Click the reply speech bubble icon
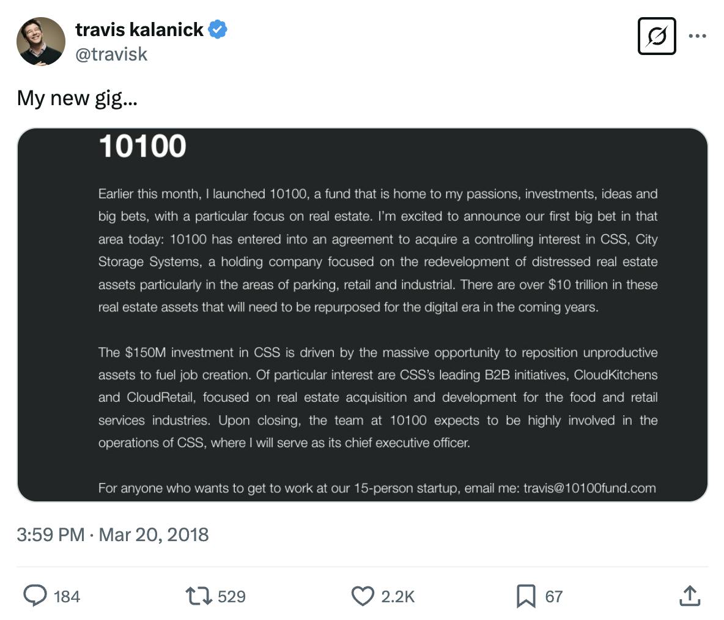This screenshot has width=724, height=620. pos(35,596)
